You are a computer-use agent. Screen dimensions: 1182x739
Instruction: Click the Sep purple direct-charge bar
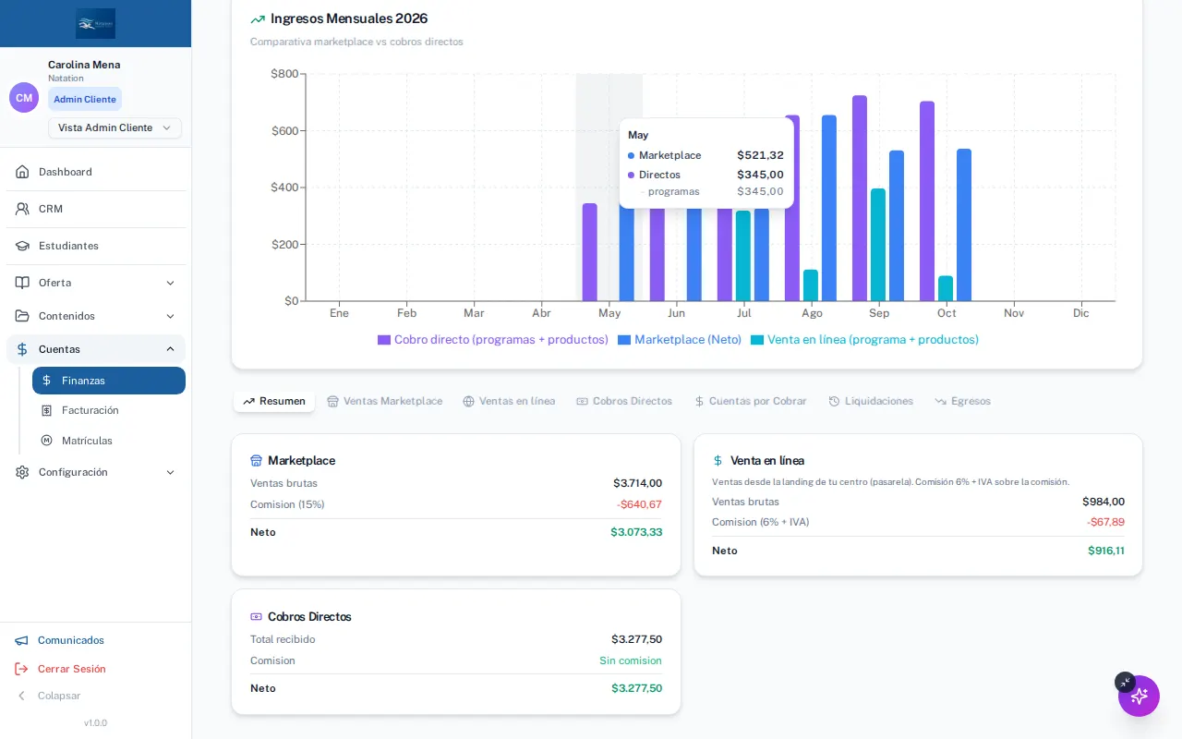(860, 198)
